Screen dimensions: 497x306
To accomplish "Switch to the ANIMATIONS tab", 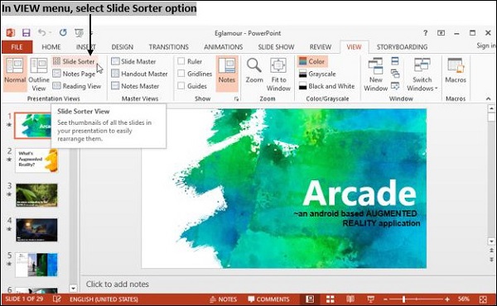I will point(223,47).
